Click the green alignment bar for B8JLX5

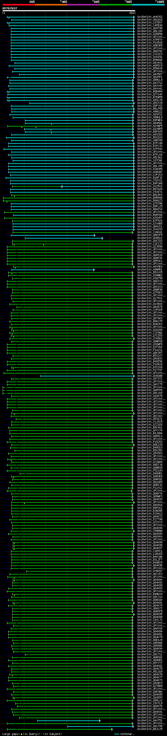pos(60,729)
